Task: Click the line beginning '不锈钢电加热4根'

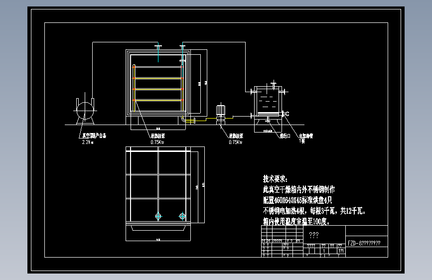Action: click(x=314, y=211)
